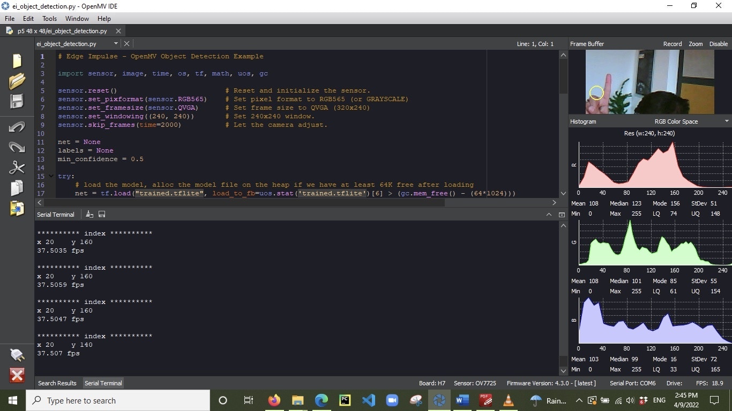Save Serial Terminal output to file
732x411 pixels.
coord(102,215)
